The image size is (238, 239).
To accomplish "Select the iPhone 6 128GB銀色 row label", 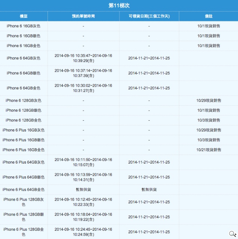I will [24, 111].
